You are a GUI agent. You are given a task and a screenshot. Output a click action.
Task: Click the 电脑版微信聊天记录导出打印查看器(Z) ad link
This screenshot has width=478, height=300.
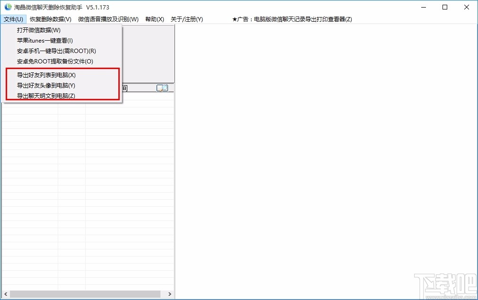292,19
